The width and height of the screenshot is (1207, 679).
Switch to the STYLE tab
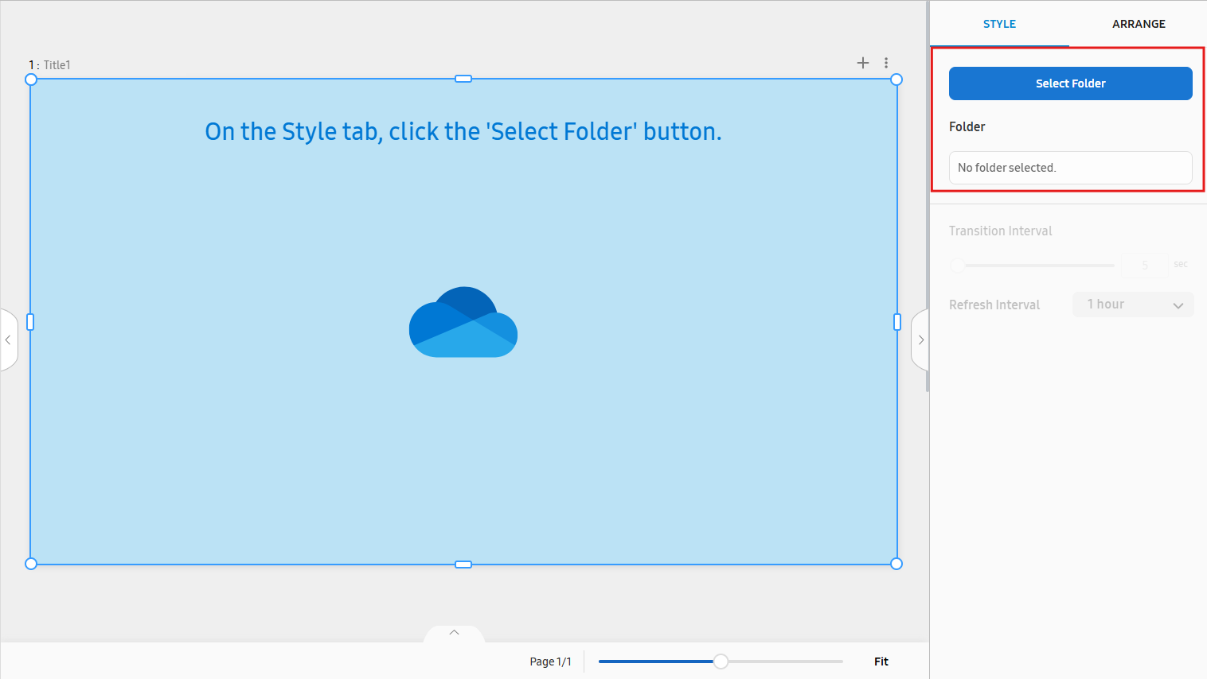(999, 24)
